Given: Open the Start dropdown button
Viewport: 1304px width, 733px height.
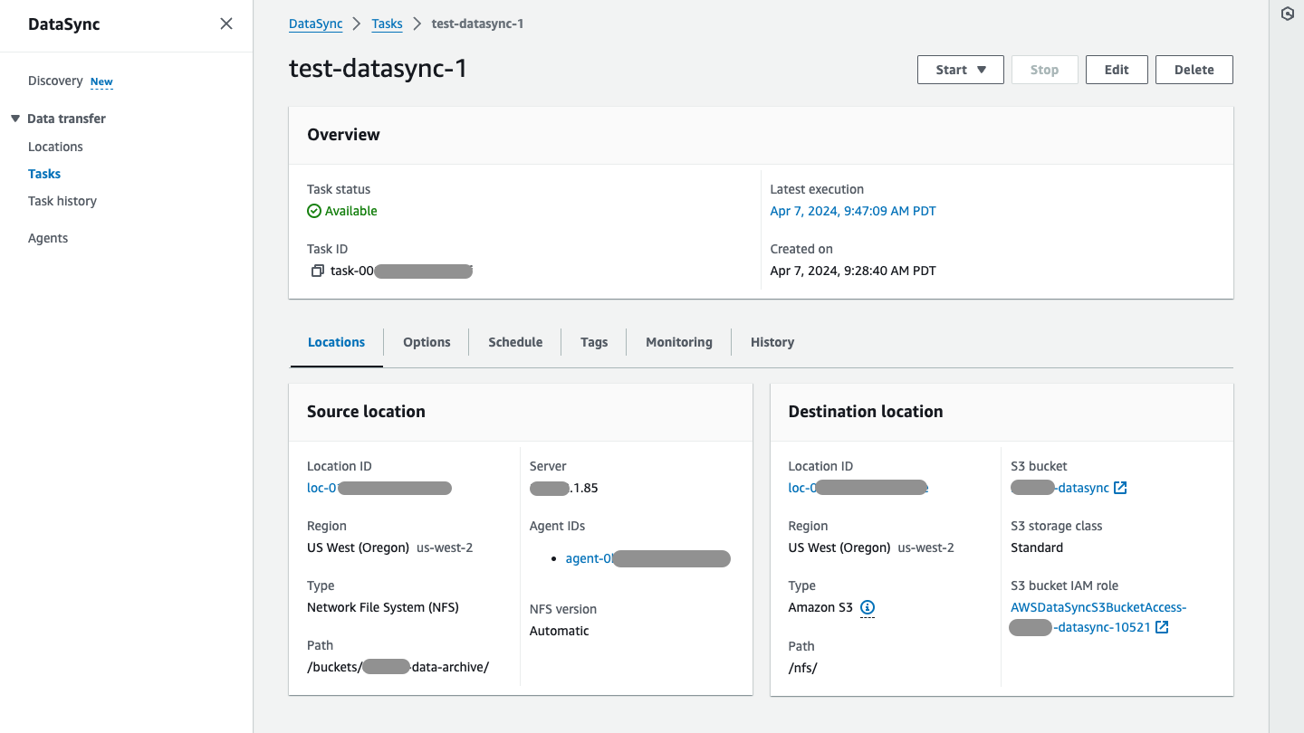Looking at the screenshot, I should point(961,70).
